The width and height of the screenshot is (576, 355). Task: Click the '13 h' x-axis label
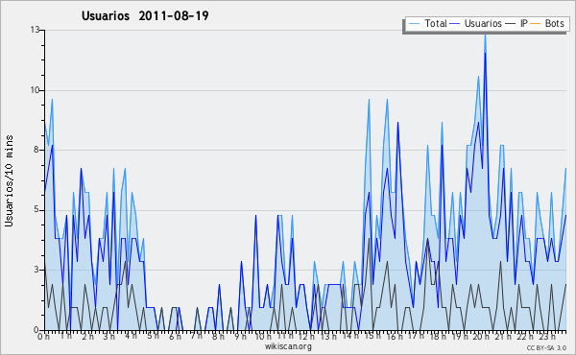click(328, 336)
